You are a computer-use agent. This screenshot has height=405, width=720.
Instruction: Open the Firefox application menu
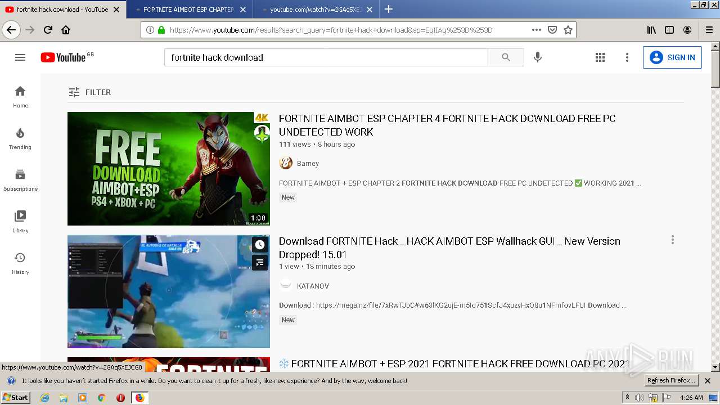pos(709,30)
